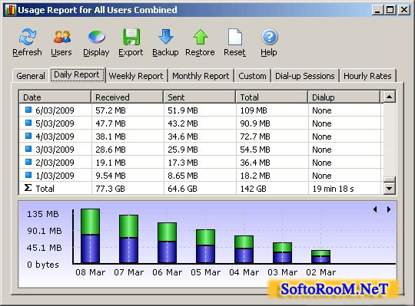Open the Hourly Rates tab
Screen dimensions: 415x306
(x=367, y=76)
